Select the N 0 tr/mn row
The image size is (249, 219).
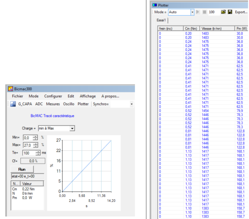(x=27, y=193)
